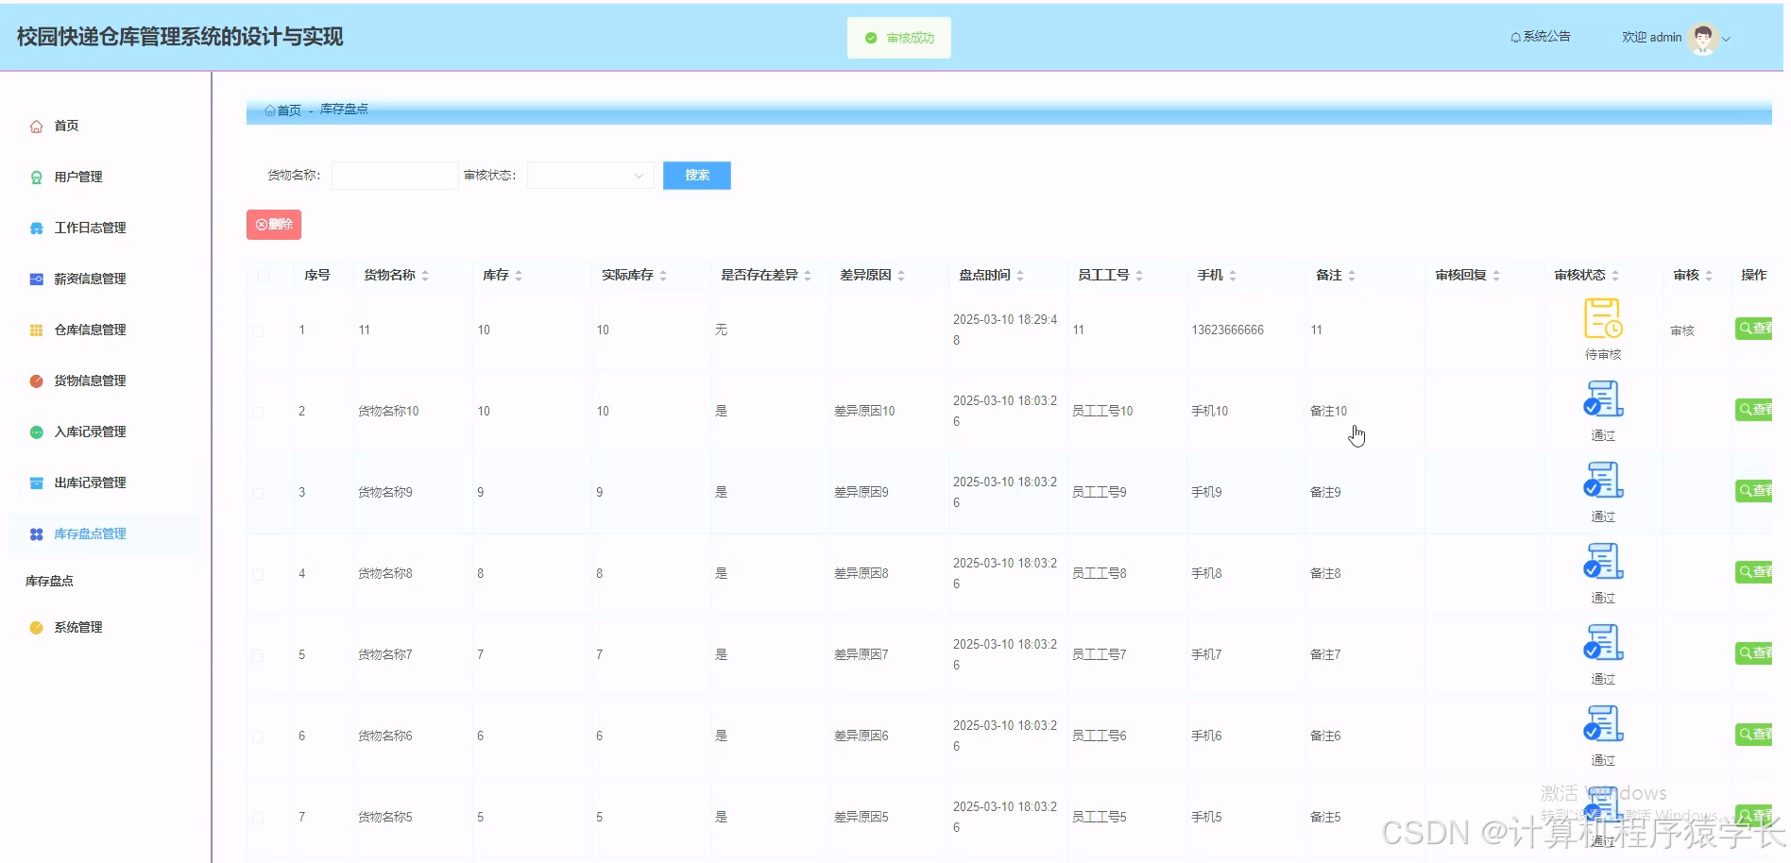Select the checkbox for 货物名称10 row

pyautogui.click(x=256, y=412)
